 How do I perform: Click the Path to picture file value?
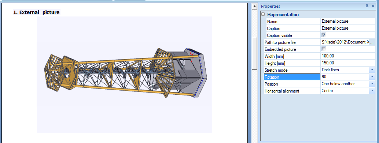coord(345,42)
